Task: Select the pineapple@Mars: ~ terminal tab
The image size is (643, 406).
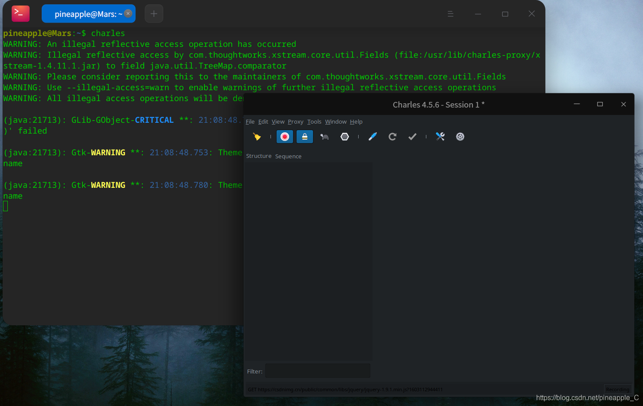Action: tap(89, 14)
